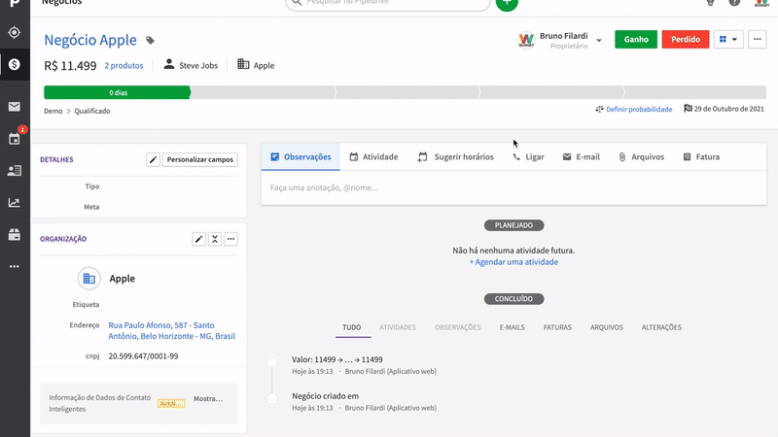
Task: Open the E-mail compose tab
Action: coord(581,157)
